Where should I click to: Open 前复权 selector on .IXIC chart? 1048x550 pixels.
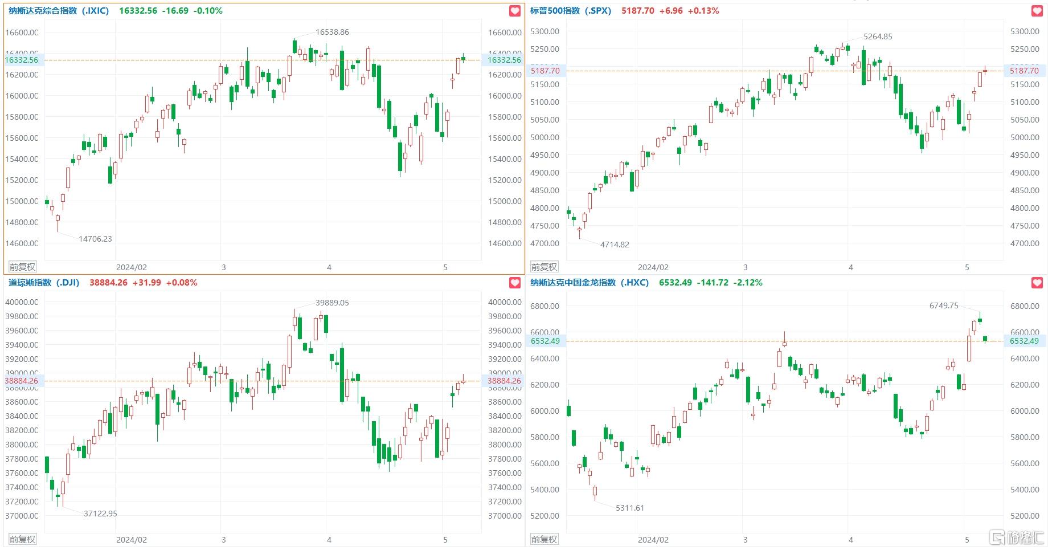click(x=22, y=267)
